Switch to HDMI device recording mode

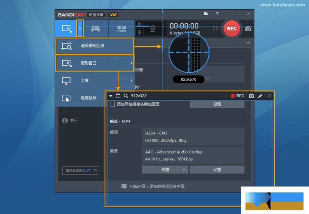click(121, 29)
